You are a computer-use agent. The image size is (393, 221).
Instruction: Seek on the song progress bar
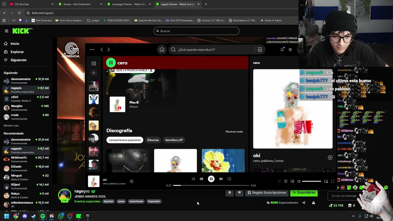[211, 185]
